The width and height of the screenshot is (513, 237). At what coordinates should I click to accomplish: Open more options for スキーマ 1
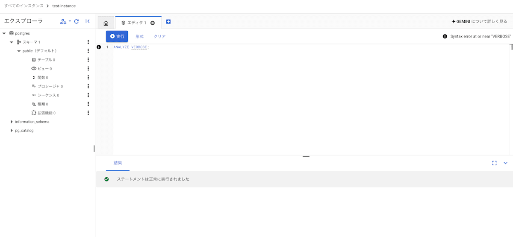88,42
